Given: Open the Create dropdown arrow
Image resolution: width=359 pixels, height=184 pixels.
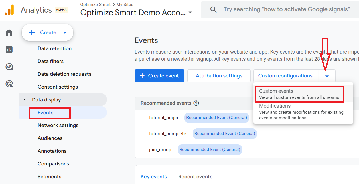Looking at the screenshot, I should 65,32.
